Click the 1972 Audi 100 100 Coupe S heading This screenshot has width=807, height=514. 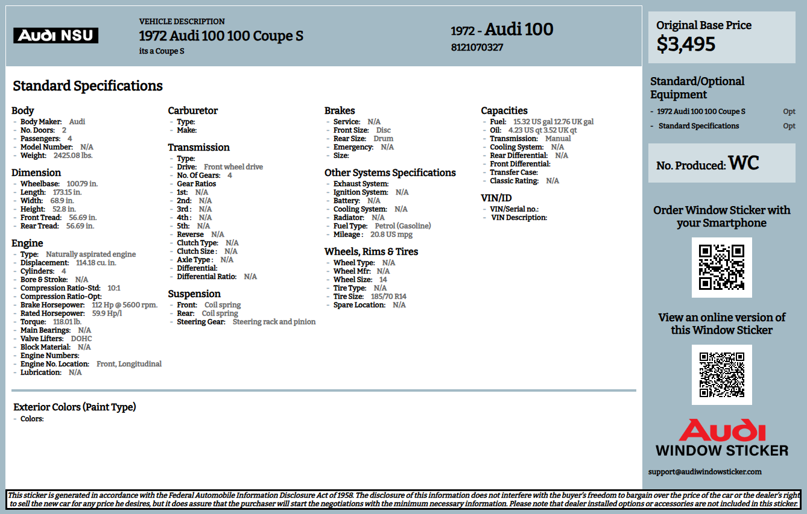click(221, 36)
